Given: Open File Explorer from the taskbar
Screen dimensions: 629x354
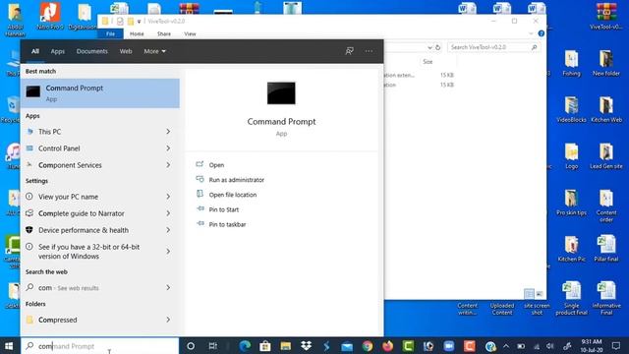Looking at the screenshot, I should [286, 346].
